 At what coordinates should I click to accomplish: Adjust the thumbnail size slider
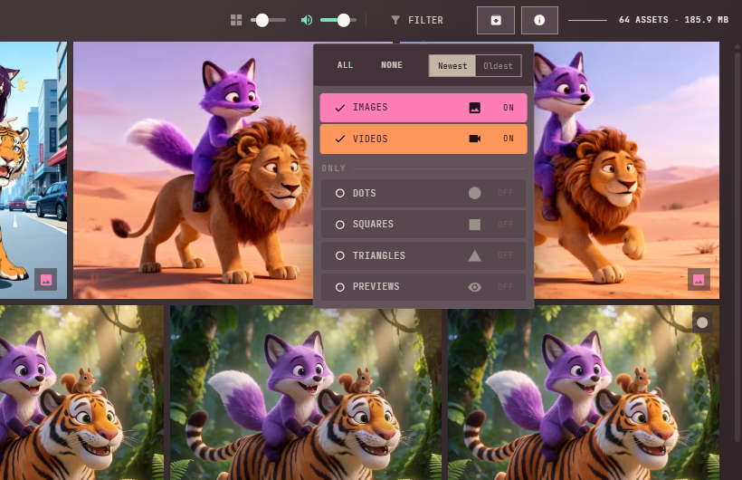pos(269,20)
